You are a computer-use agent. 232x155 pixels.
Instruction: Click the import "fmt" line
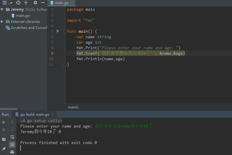81,20
